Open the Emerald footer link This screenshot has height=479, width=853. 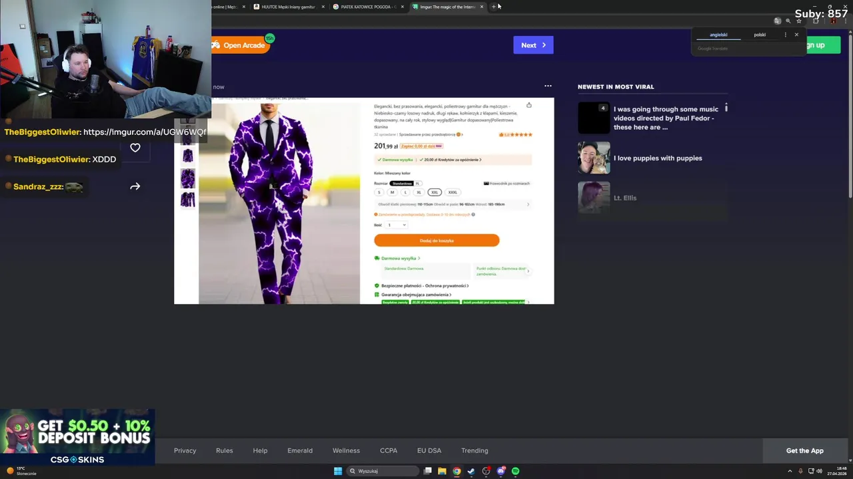tap(300, 450)
